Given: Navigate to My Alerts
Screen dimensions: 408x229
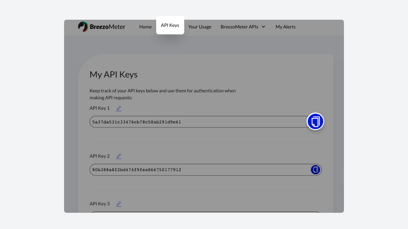Looking at the screenshot, I should pos(286,27).
